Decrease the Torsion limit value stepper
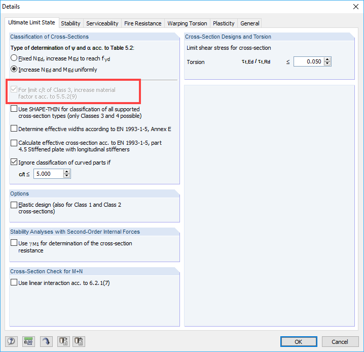 click(327, 63)
